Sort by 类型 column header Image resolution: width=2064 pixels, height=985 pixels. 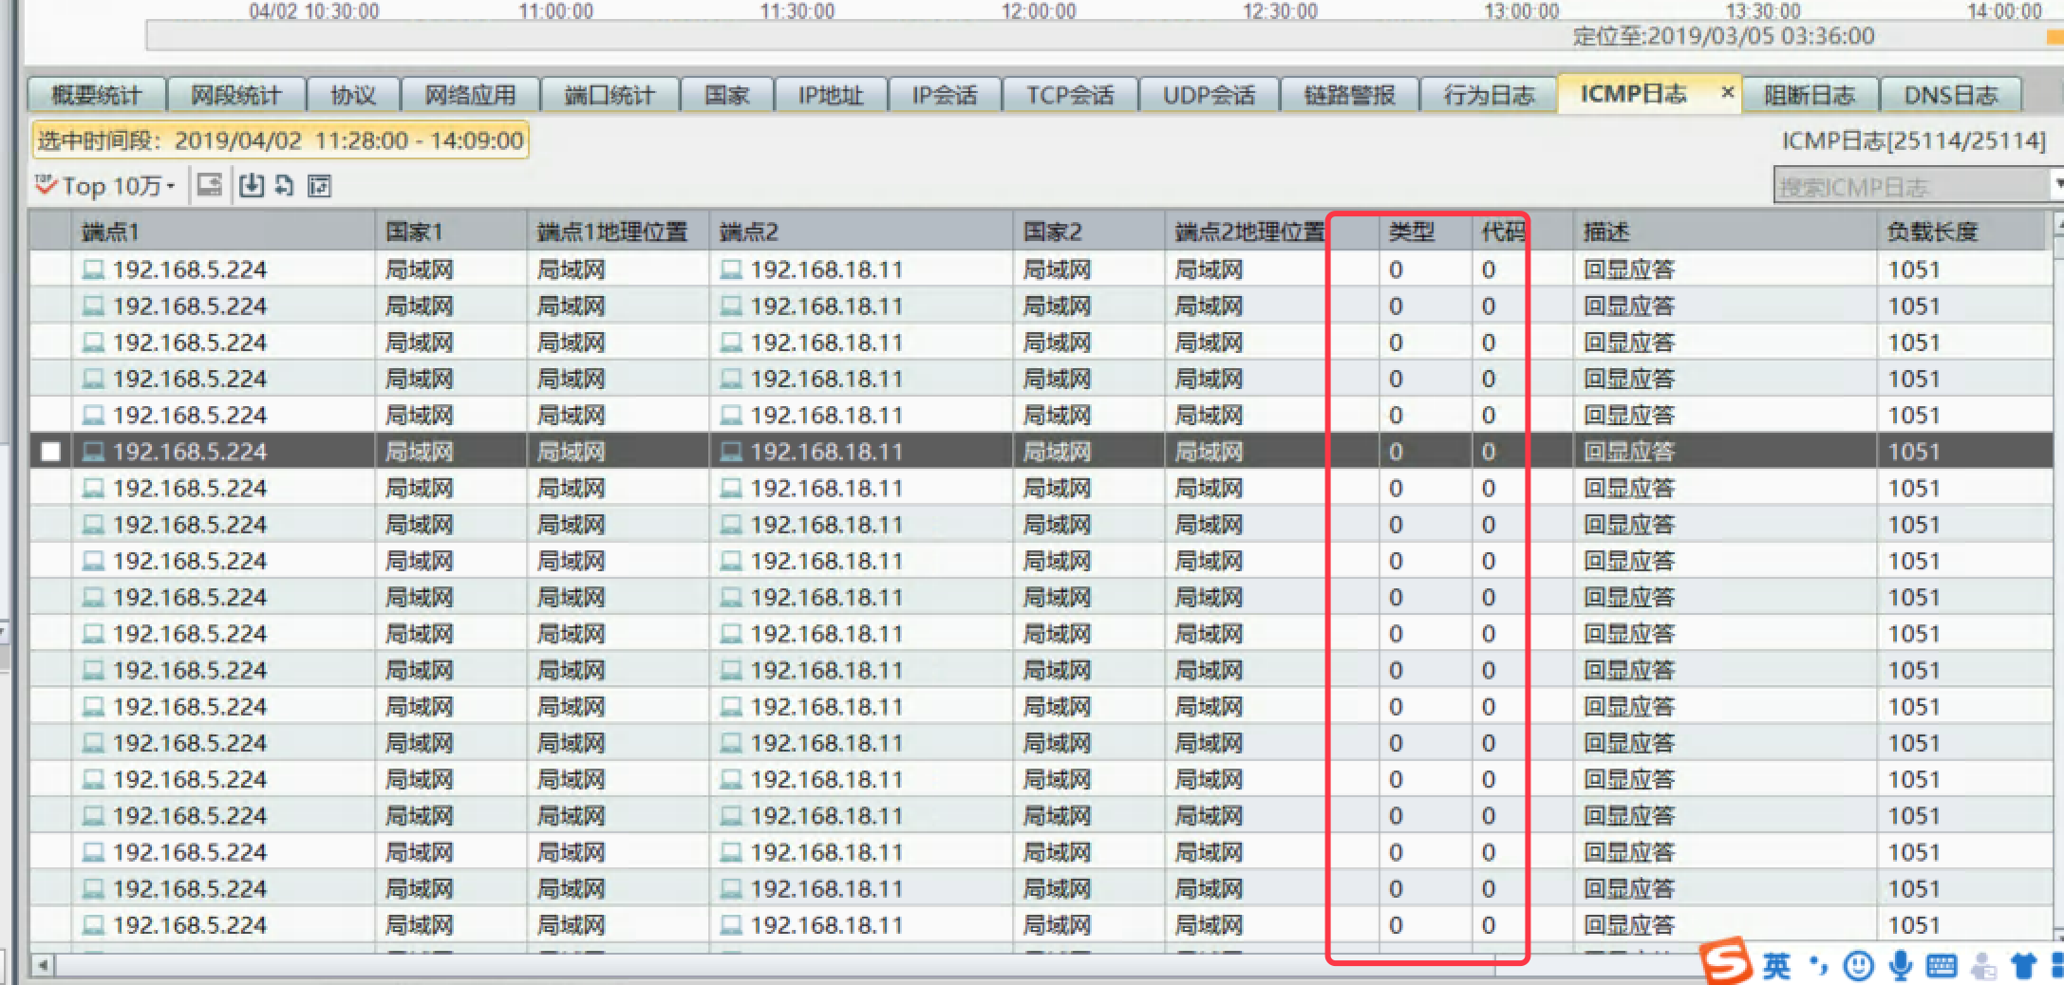(x=1411, y=232)
